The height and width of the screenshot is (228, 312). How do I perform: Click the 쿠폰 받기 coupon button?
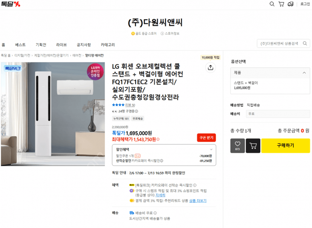206,138
